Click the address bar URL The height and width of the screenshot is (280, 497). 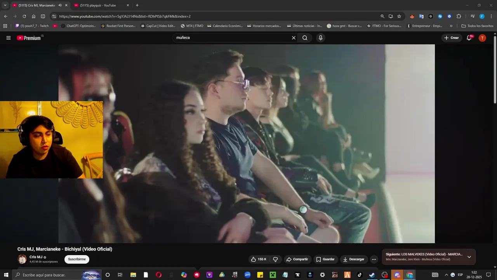click(x=125, y=16)
